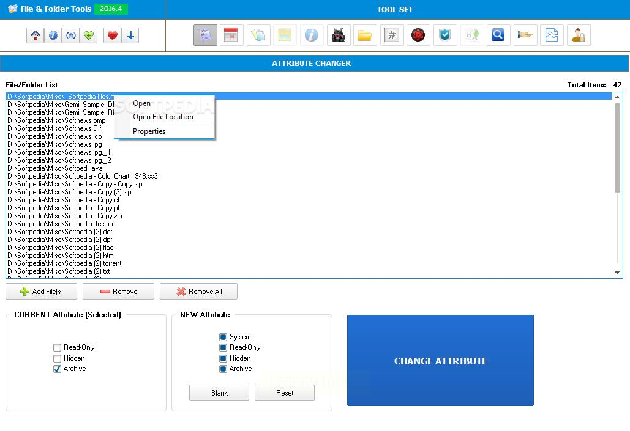Click the blue broadcast signal icon
Image resolution: width=630 pixels, height=431 pixels.
[71, 35]
